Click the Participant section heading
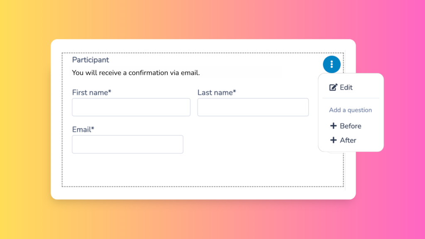 click(x=90, y=60)
